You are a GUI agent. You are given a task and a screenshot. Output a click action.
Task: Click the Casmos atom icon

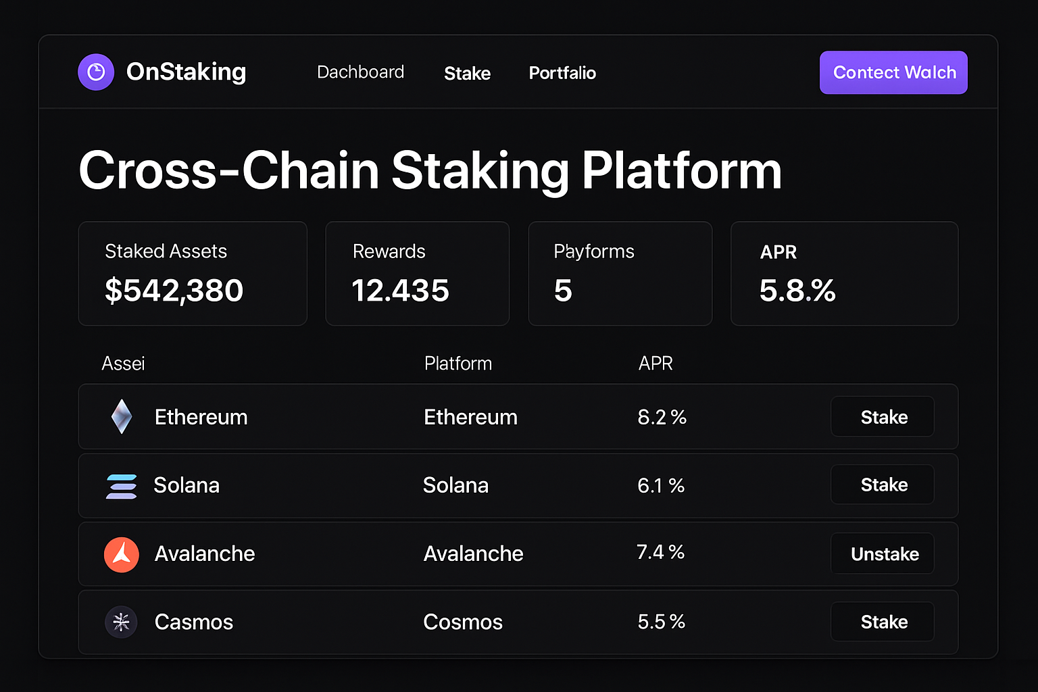coord(122,622)
